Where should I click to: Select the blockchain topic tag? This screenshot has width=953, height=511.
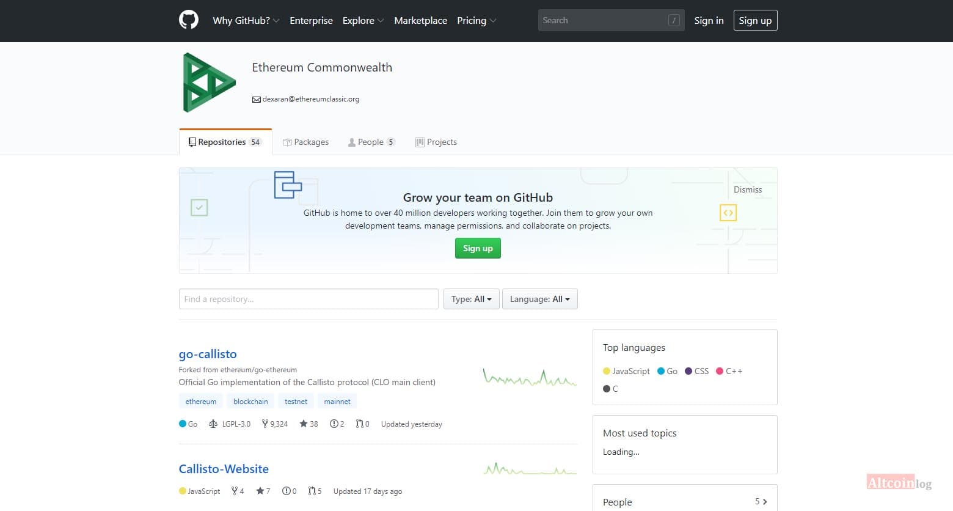point(250,402)
